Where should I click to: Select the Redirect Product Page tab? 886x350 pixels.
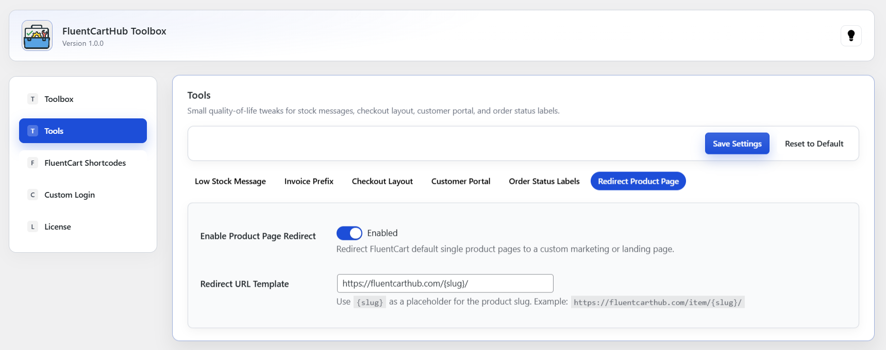tap(638, 181)
